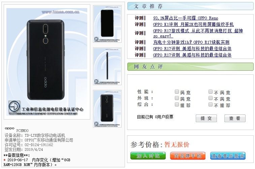Screen dimensions: 255x169
Task: Click the 查看 button
Action: point(235,118)
